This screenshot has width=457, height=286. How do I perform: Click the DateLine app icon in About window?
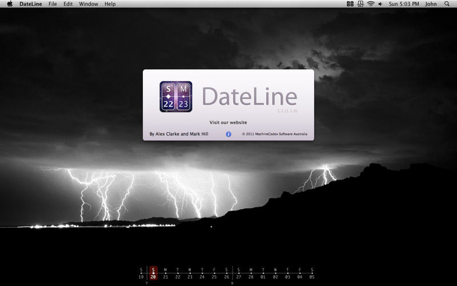[176, 97]
